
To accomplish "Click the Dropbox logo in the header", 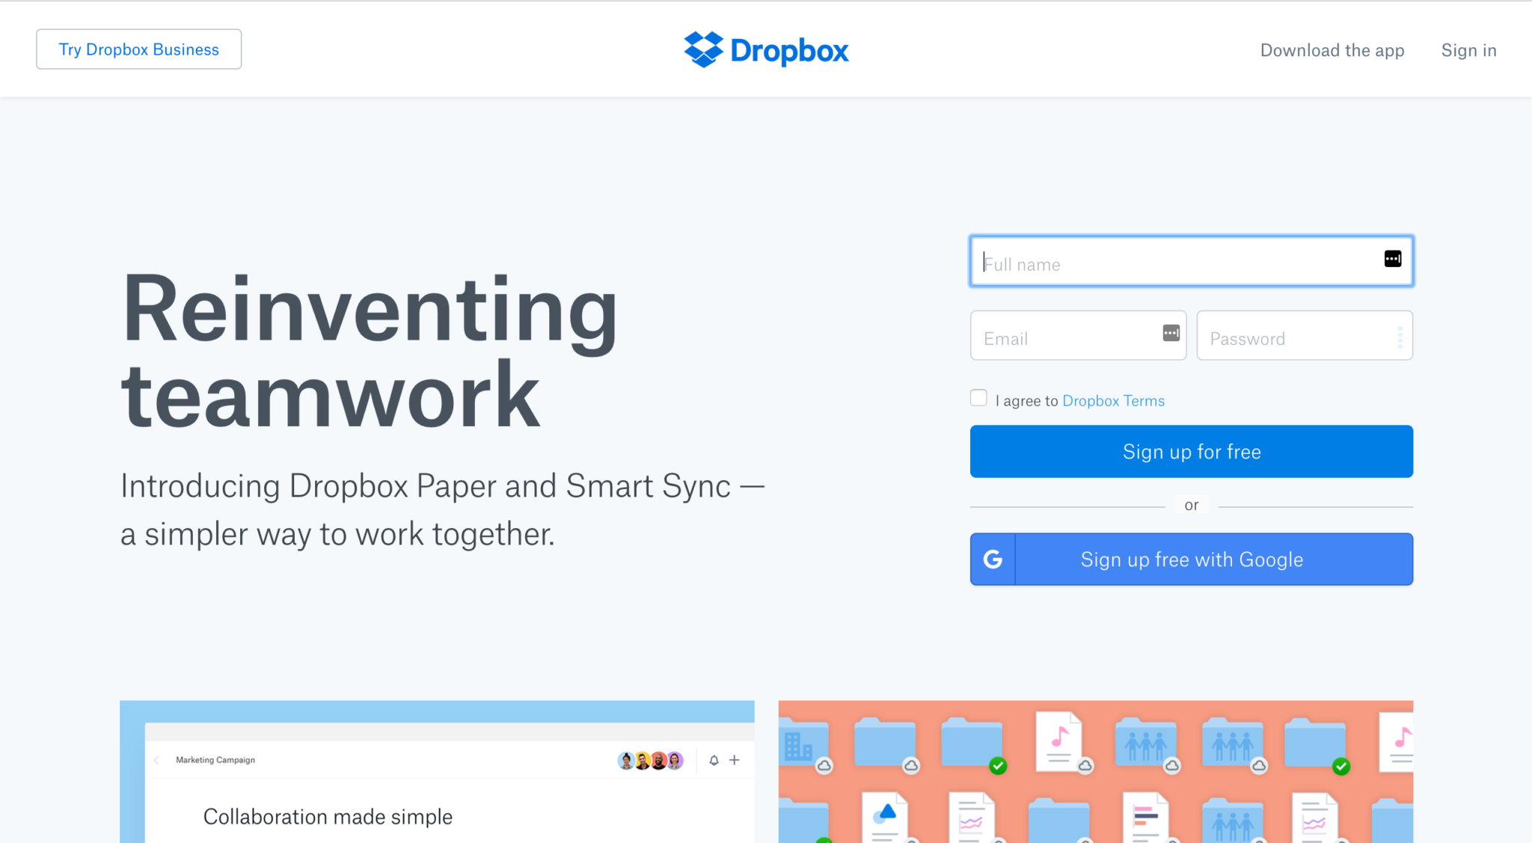I will 765,49.
